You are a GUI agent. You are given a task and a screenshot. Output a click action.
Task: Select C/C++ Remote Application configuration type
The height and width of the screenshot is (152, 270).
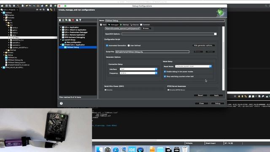click(x=75, y=35)
